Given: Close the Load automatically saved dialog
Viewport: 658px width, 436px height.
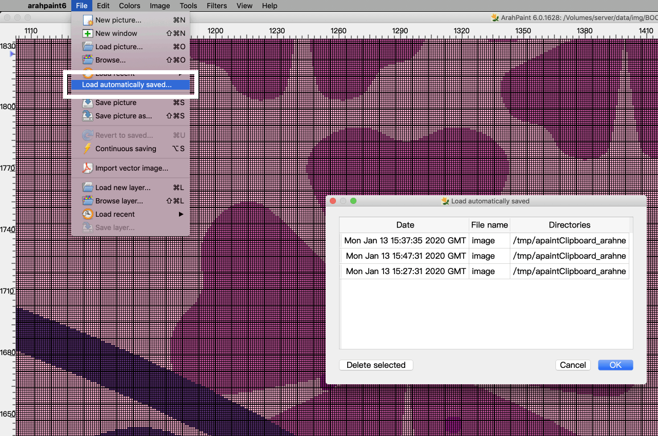Looking at the screenshot, I should click(333, 201).
